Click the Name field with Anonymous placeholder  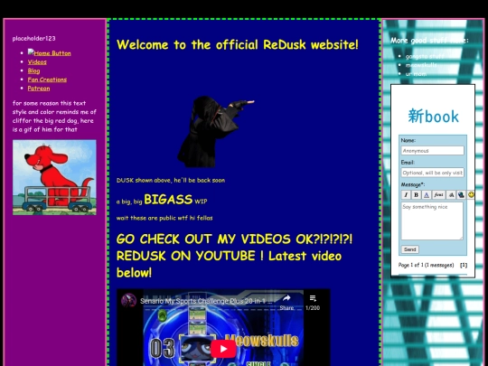click(x=432, y=151)
